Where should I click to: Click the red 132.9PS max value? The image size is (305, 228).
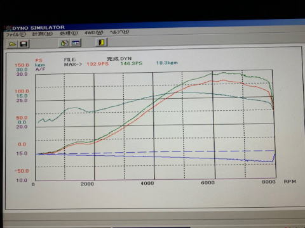(97, 64)
